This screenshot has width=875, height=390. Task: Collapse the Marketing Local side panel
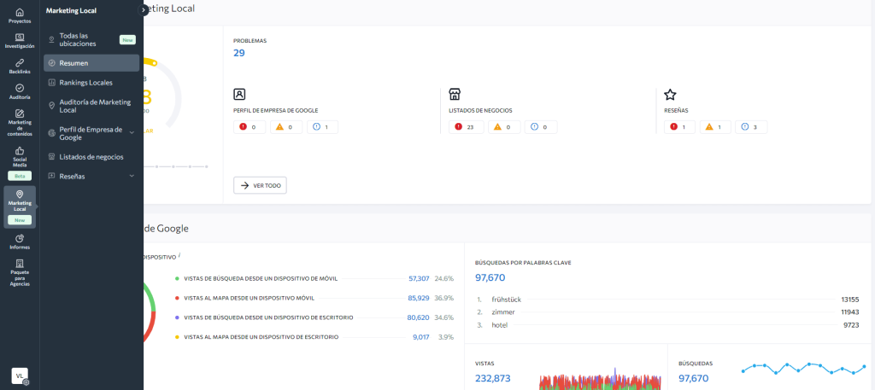click(144, 10)
